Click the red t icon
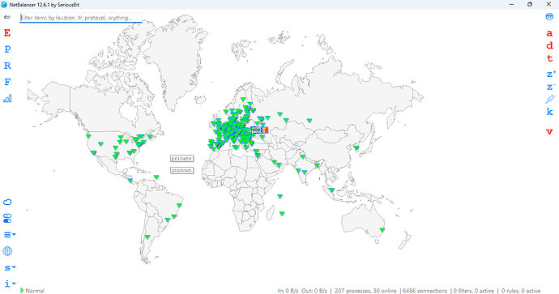Image resolution: width=559 pixels, height=294 pixels. coord(549,58)
